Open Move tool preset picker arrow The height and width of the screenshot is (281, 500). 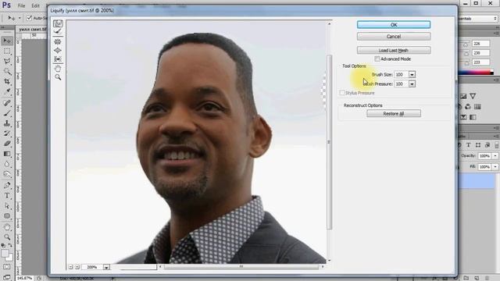coord(20,18)
